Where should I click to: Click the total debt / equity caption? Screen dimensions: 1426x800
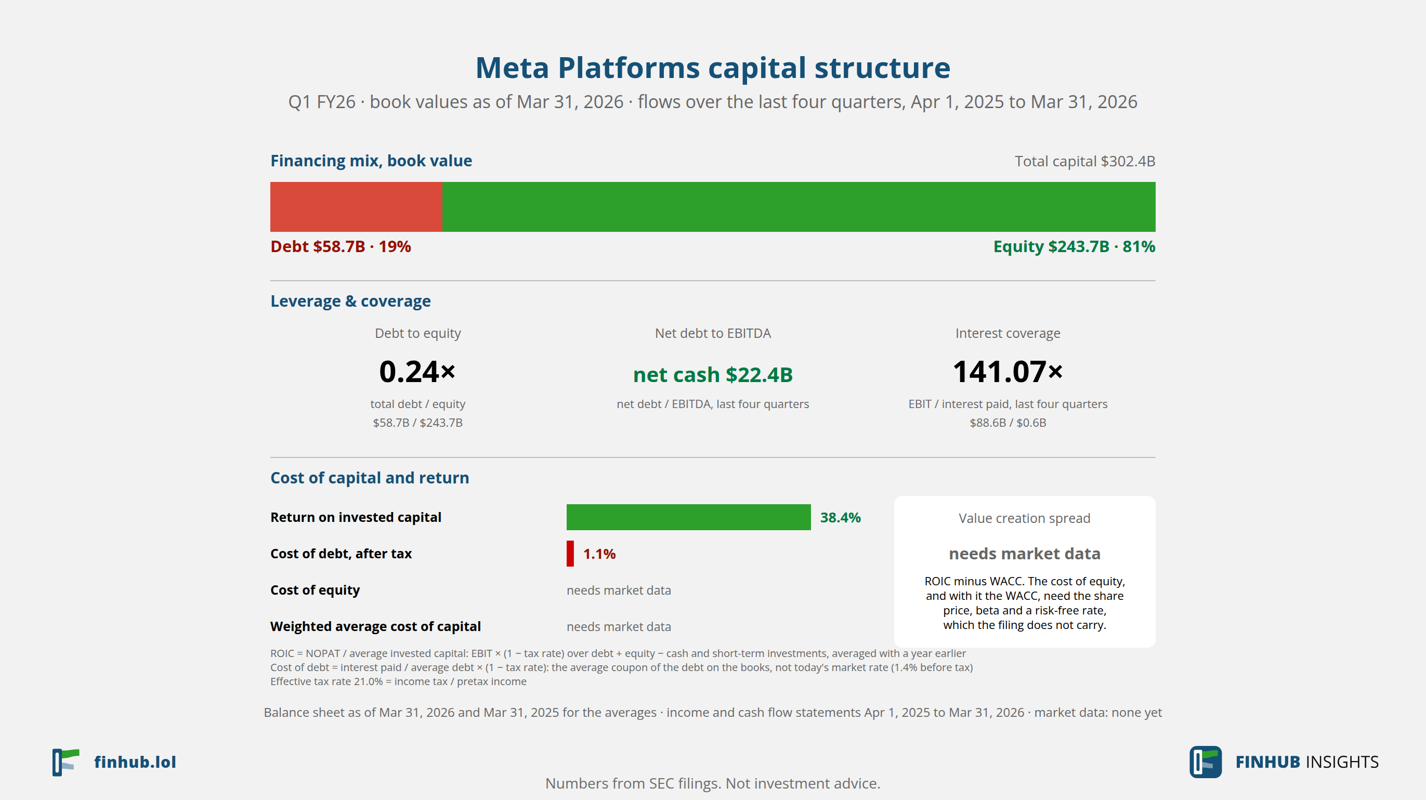pyautogui.click(x=418, y=404)
